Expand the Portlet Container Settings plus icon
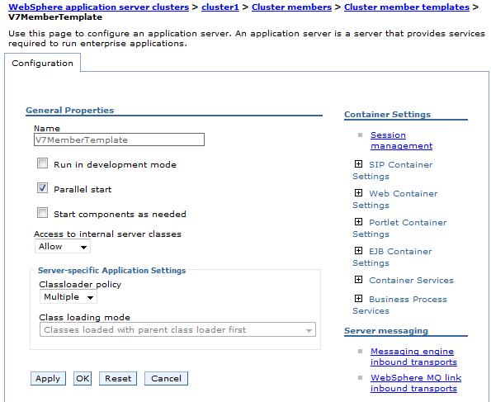Image resolution: width=491 pixels, height=402 pixels. pyautogui.click(x=358, y=221)
